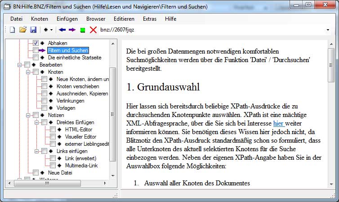Open the Knoten menu

pyautogui.click(x=40, y=19)
